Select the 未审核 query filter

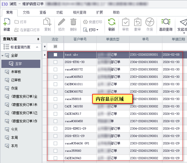pyautogui.click(x=16, y=72)
